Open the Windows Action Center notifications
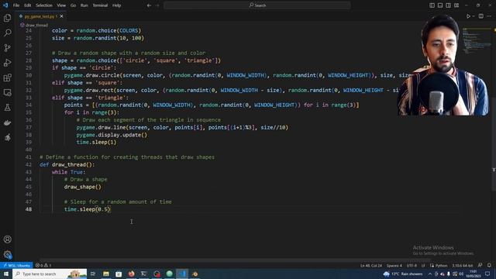 click(x=487, y=274)
